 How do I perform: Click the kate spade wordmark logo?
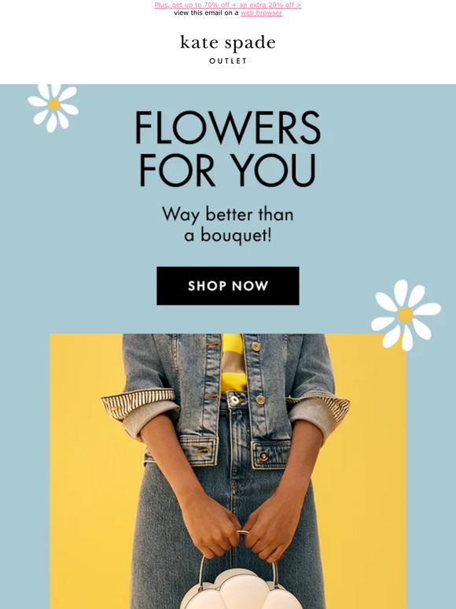tap(228, 43)
